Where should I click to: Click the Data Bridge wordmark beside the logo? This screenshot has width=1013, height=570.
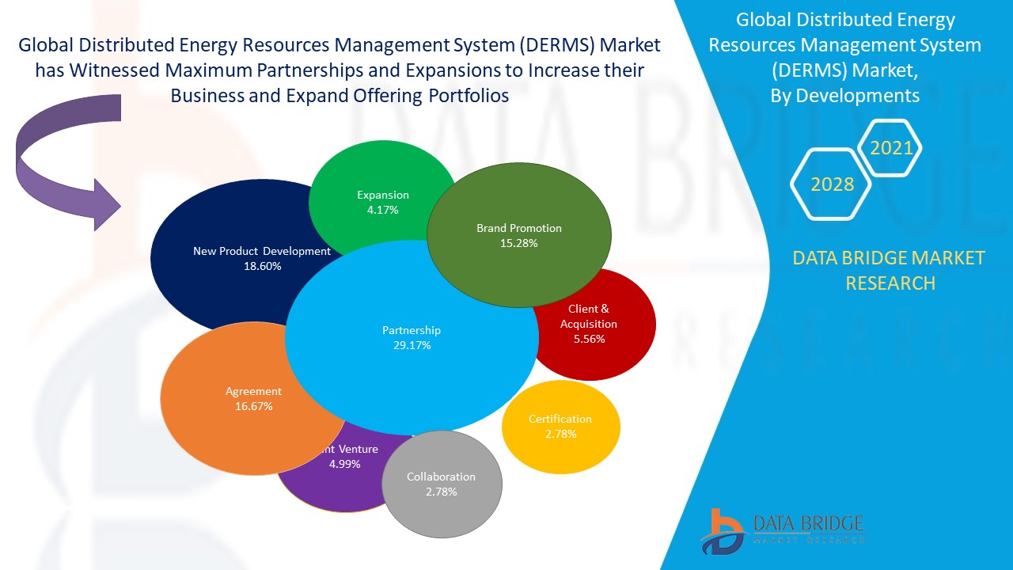[x=807, y=522]
